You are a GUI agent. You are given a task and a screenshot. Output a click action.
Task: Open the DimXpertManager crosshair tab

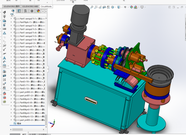[32, 11]
